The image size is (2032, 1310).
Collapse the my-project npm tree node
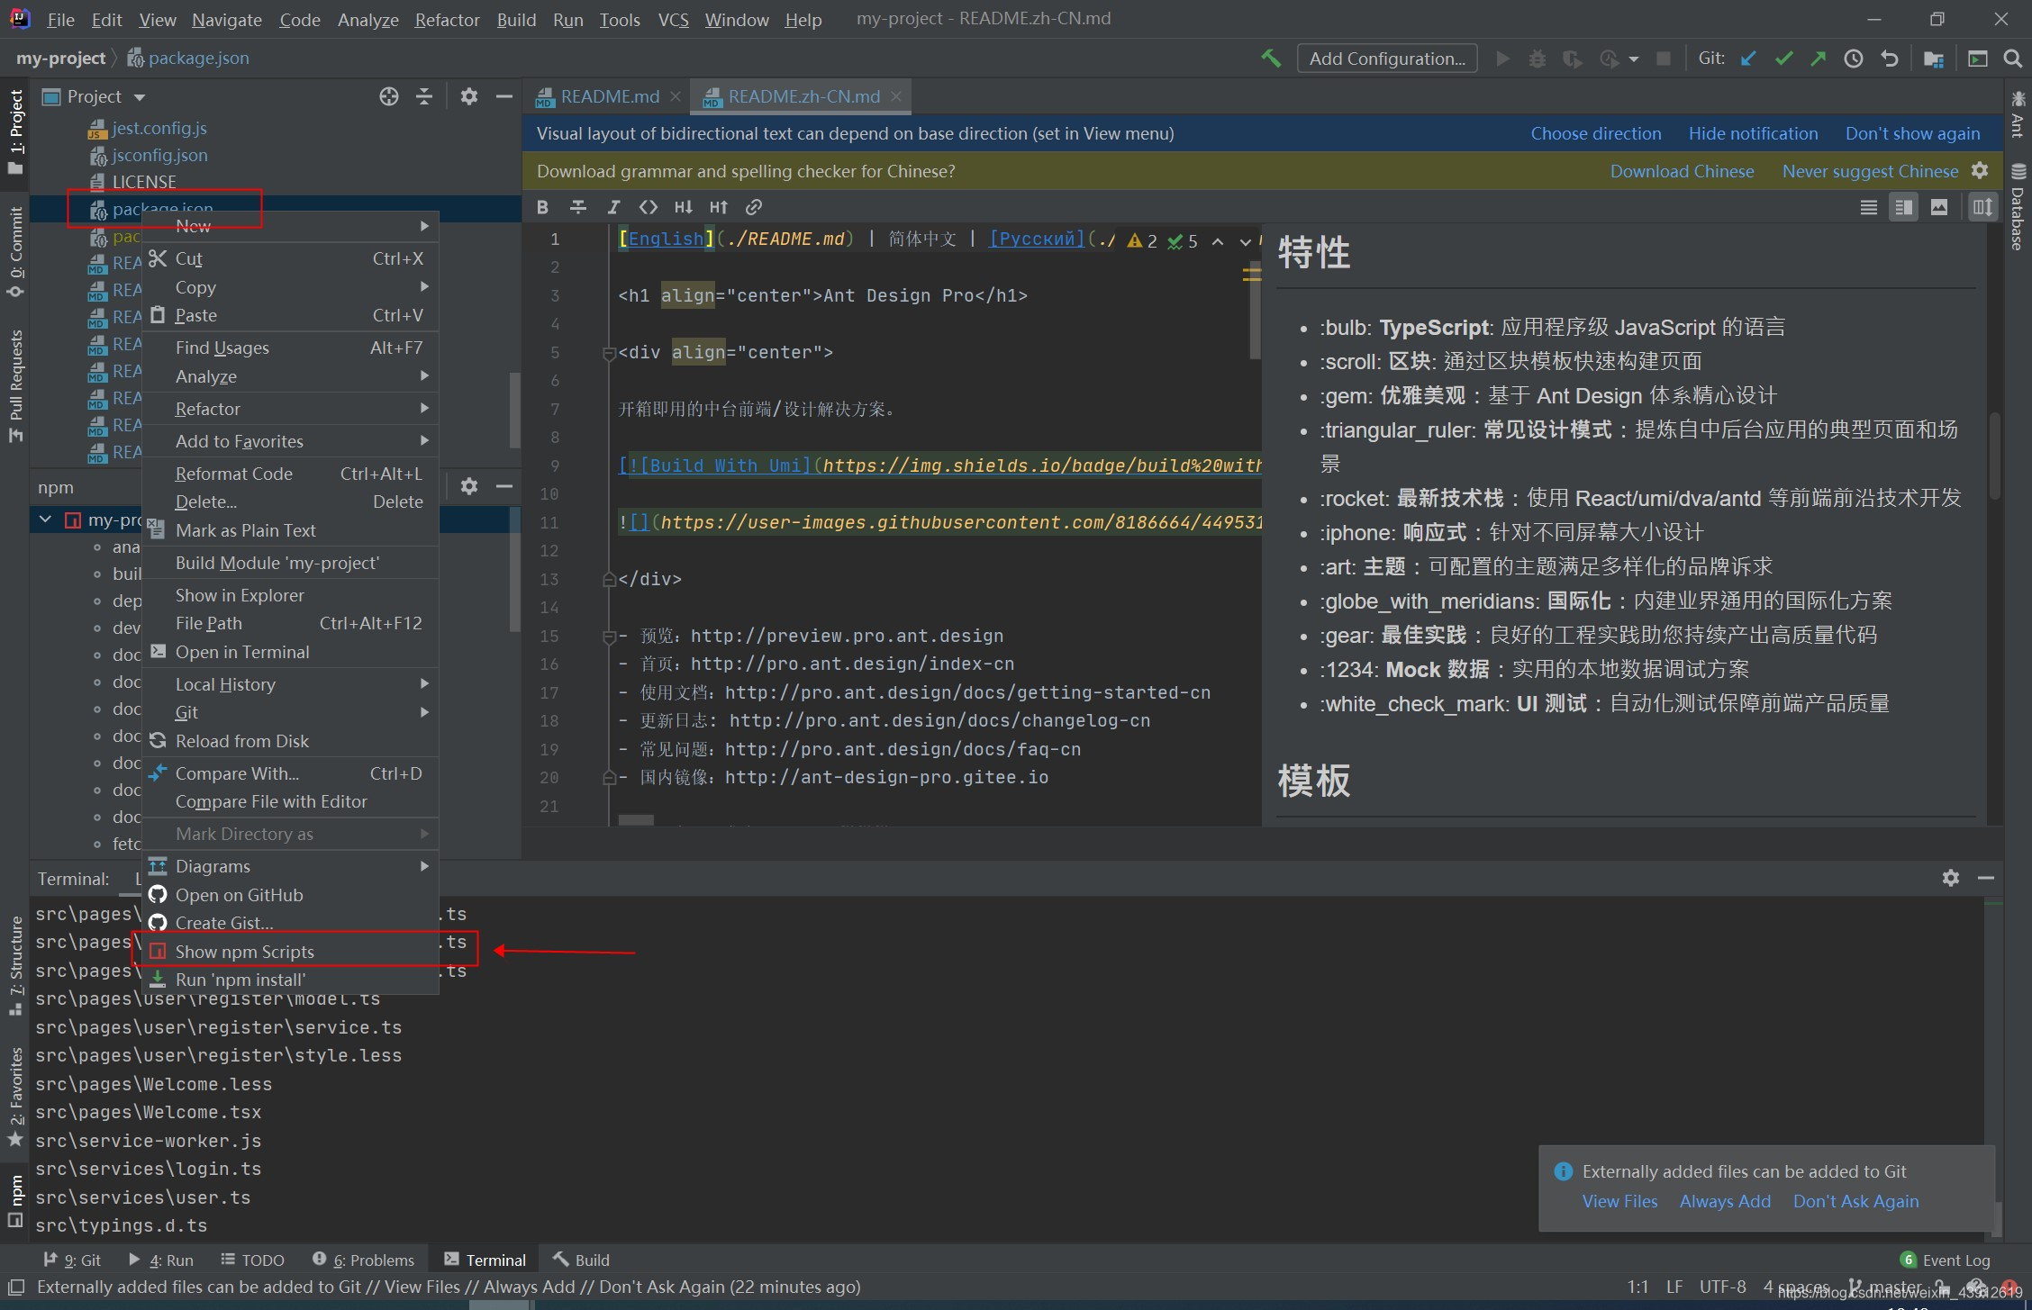(x=45, y=519)
